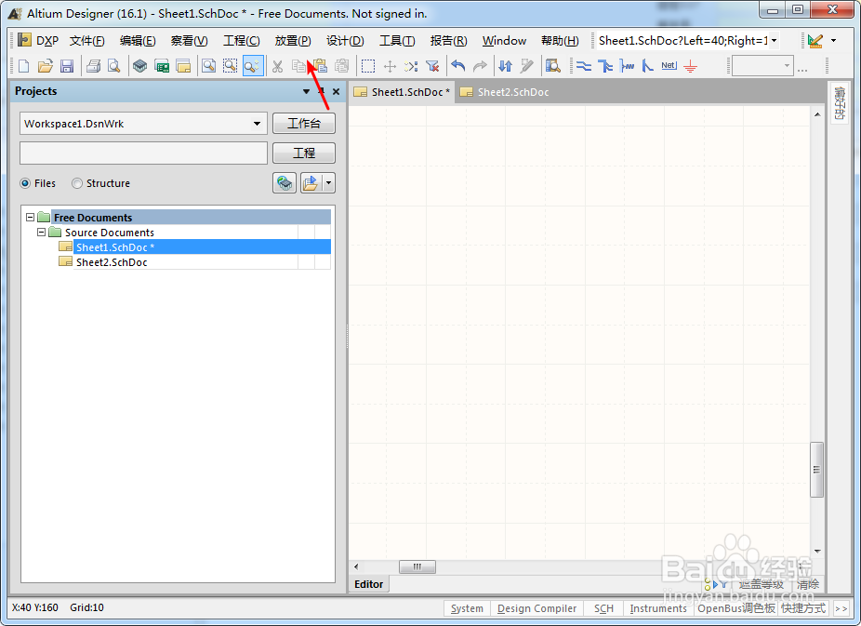Open the empty toolbar combo box
The image size is (861, 626).
[x=762, y=66]
